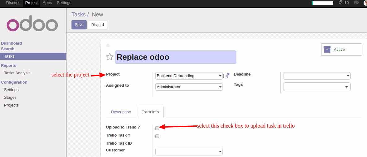The image size is (367, 157).
Task: Click the archive box icon next to Active
Action: 327,50
